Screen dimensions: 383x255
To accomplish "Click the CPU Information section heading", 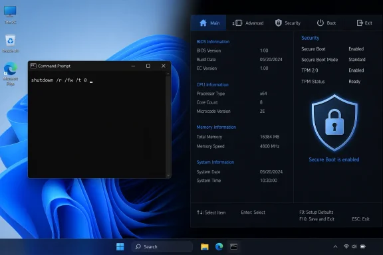I will [x=213, y=85].
